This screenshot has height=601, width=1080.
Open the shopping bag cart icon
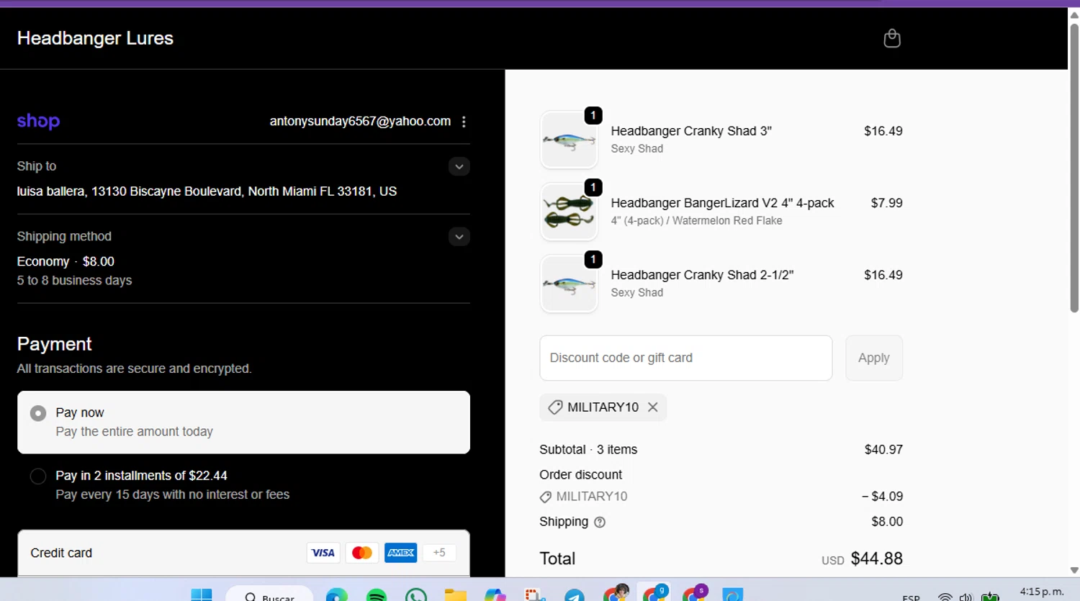click(892, 38)
